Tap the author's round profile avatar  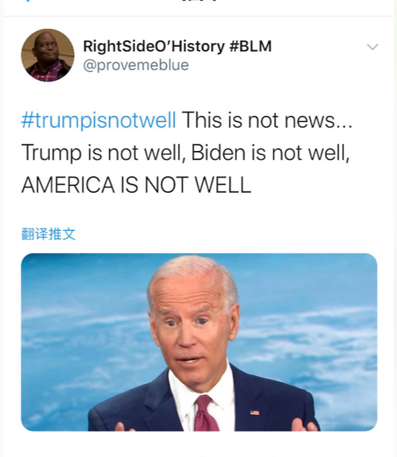[x=48, y=55]
